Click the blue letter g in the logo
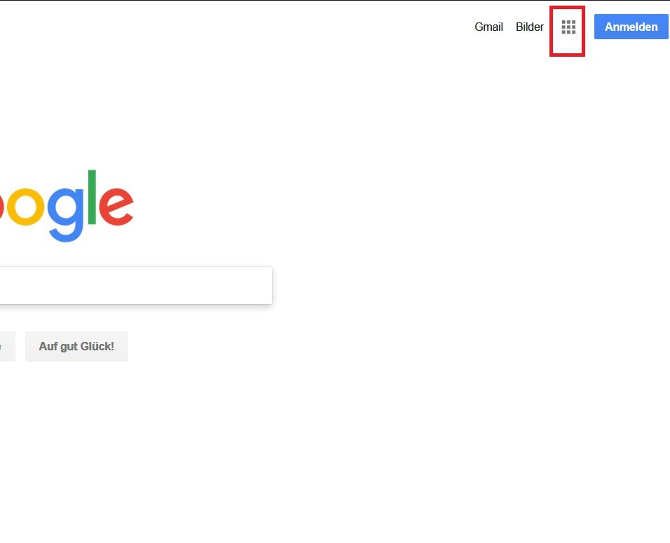 pos(67,214)
